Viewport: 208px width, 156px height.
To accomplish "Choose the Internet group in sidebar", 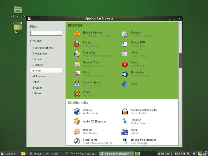I will [x=46, y=70].
